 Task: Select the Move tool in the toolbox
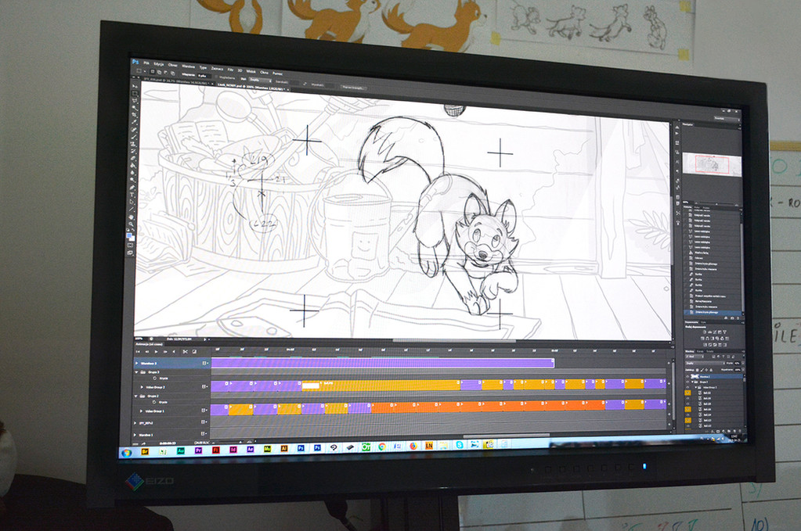coord(135,86)
